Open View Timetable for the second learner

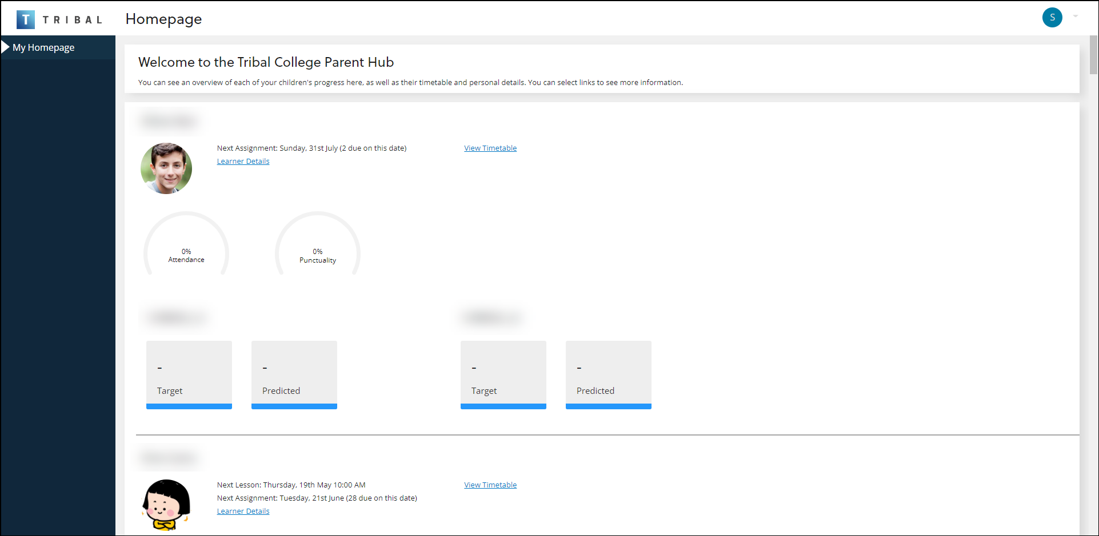pos(490,485)
